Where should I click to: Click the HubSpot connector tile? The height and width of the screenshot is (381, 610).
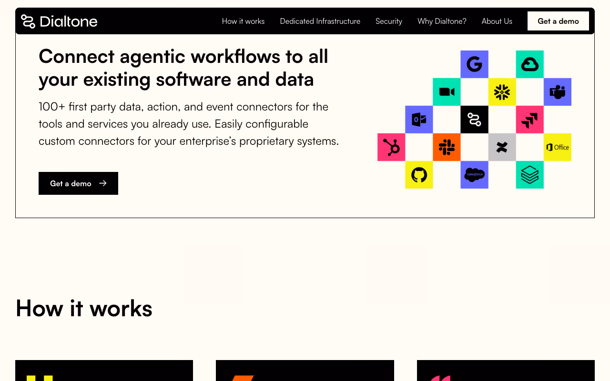click(x=391, y=147)
